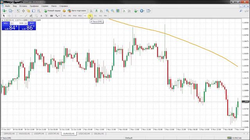Select the dark rectangle drawing tool
This screenshot has width=250, height=140.
(52, 16)
